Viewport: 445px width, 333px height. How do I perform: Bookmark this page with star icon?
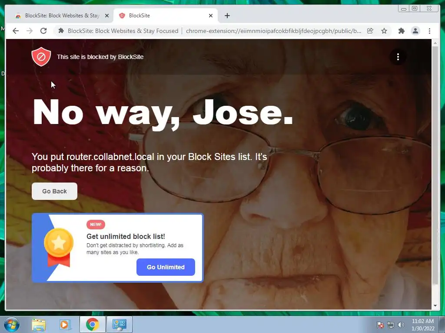coord(384,31)
